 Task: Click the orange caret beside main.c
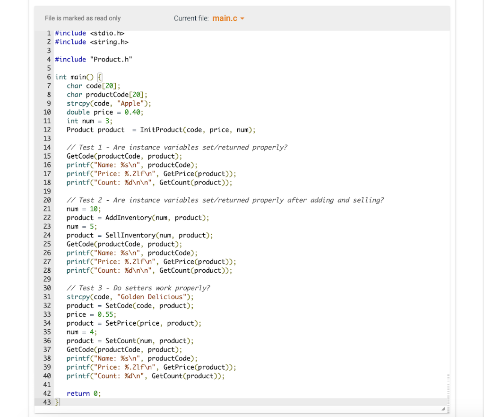(243, 18)
